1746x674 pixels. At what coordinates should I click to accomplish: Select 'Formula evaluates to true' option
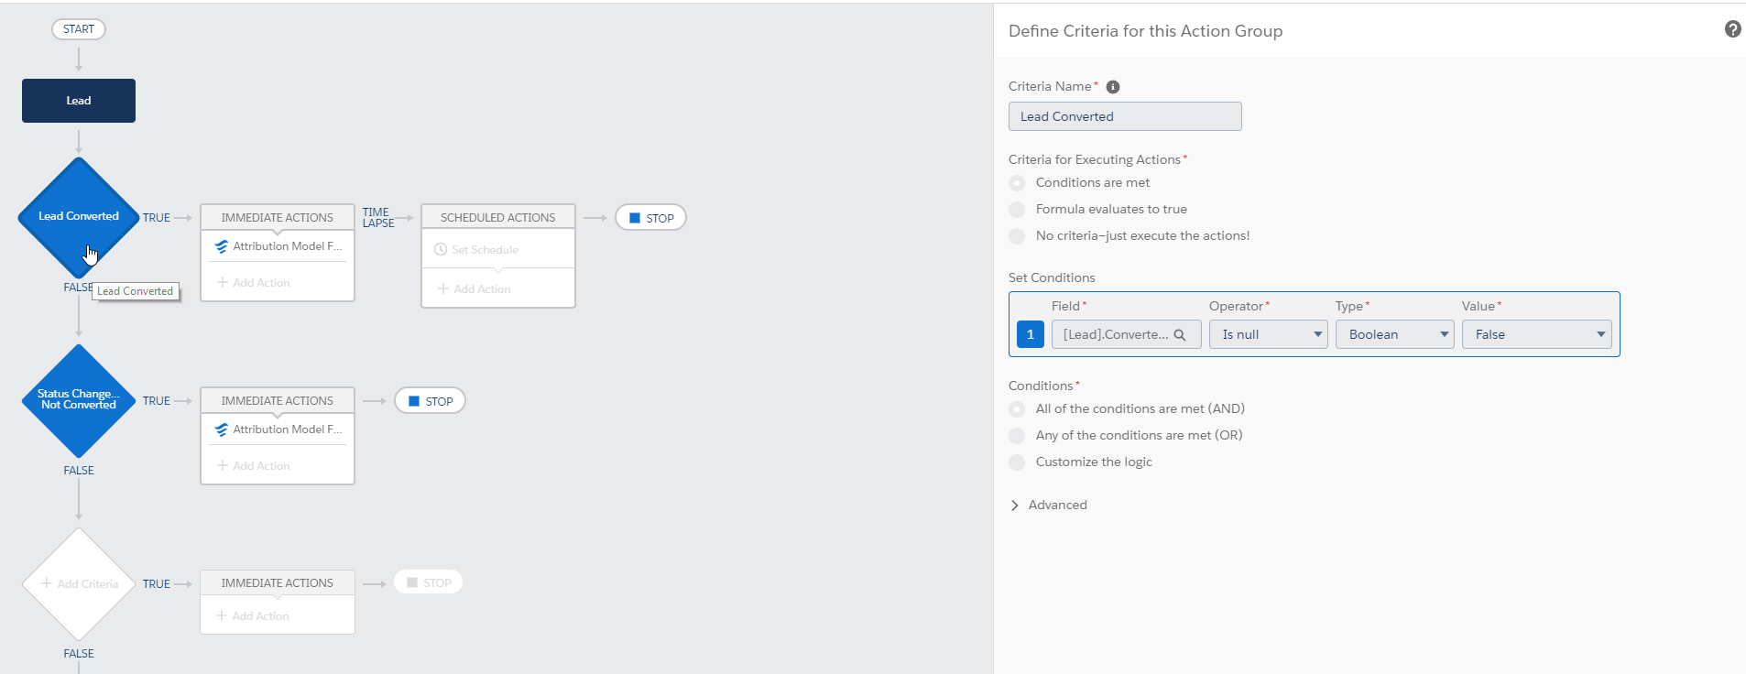click(1017, 210)
